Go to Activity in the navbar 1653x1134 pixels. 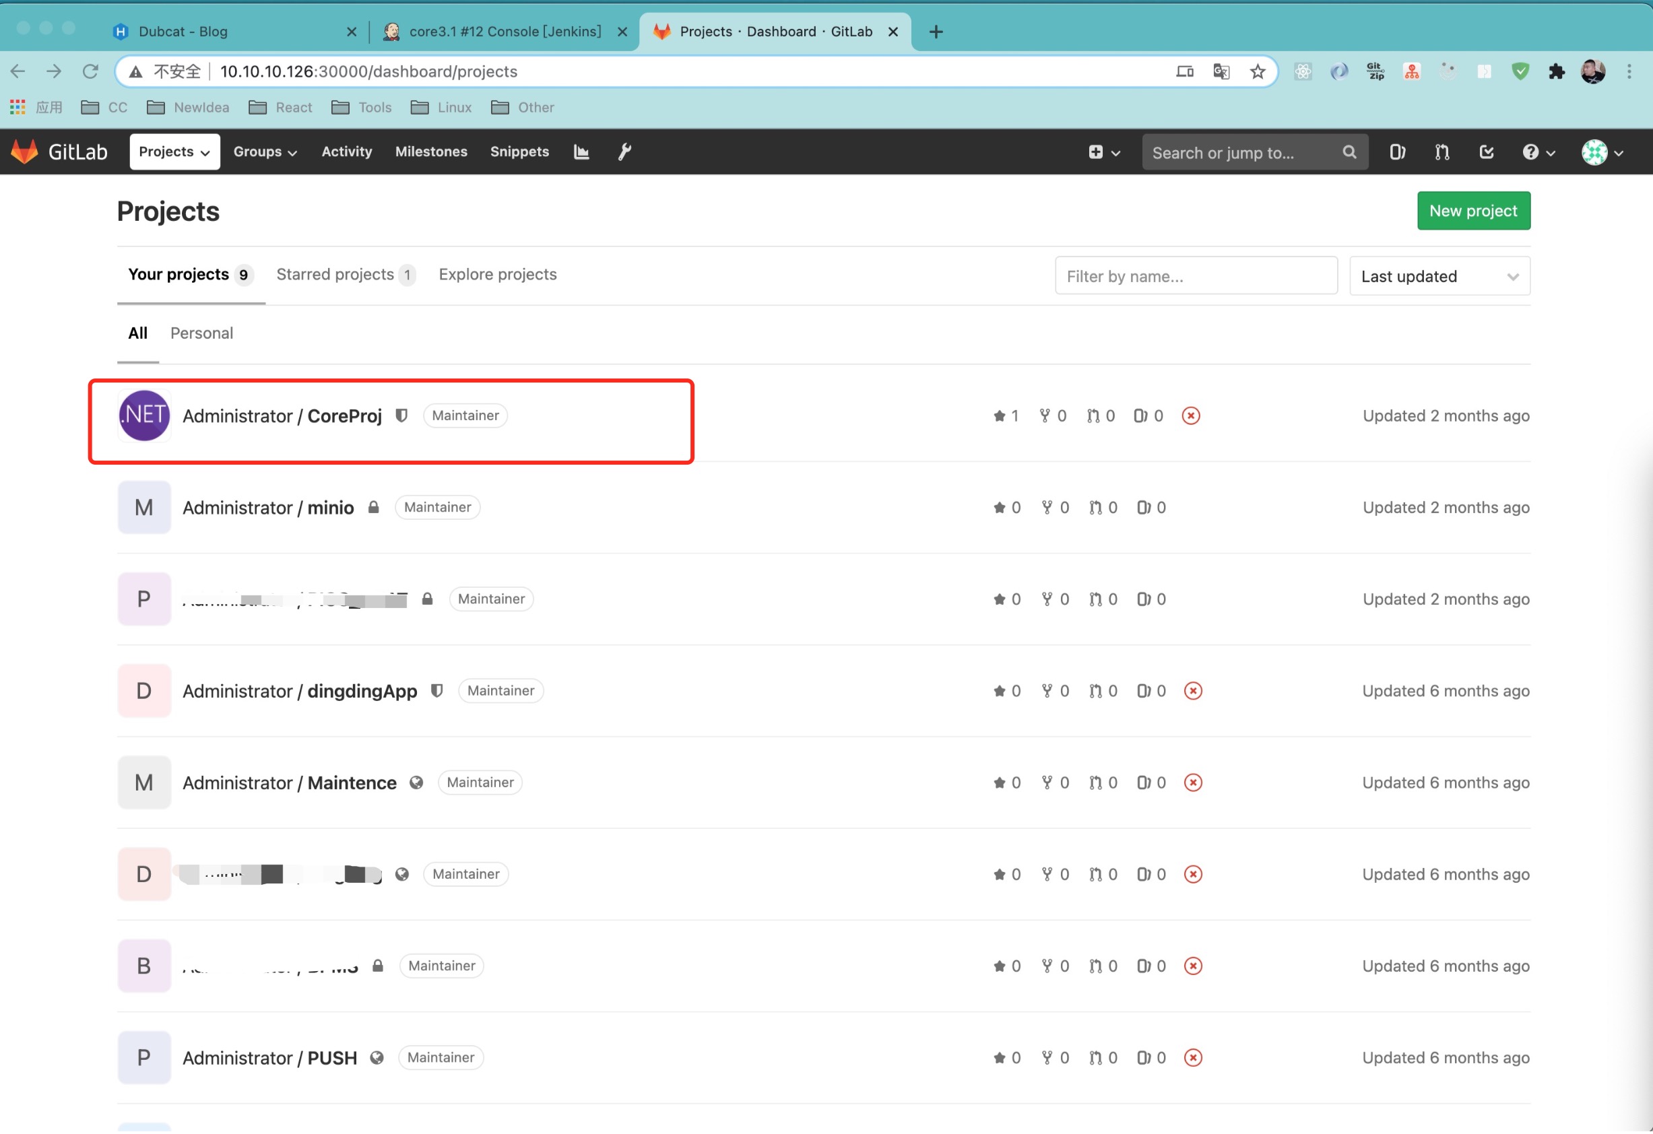[x=346, y=152]
